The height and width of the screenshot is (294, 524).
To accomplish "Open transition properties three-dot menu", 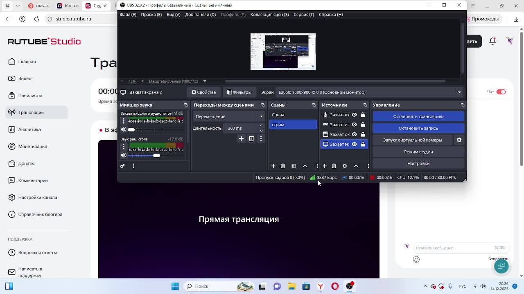I will pyautogui.click(x=261, y=138).
